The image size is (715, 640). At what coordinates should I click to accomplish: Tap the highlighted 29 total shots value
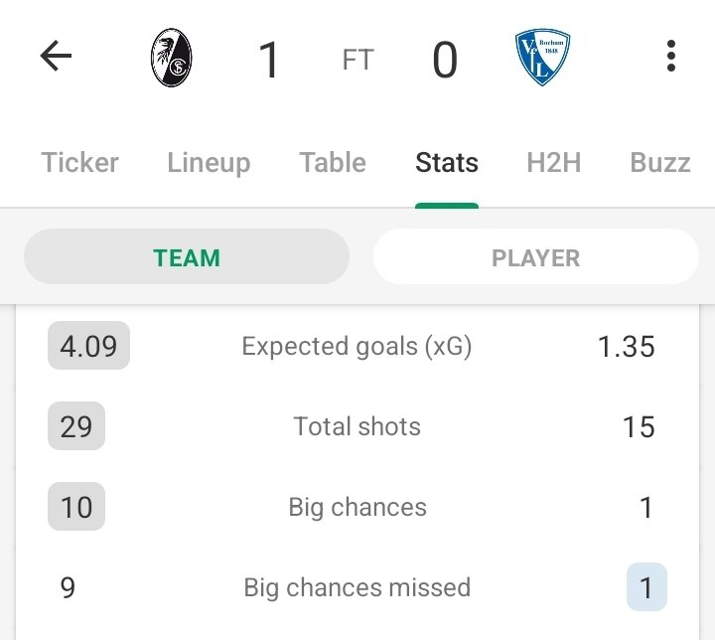tap(76, 427)
